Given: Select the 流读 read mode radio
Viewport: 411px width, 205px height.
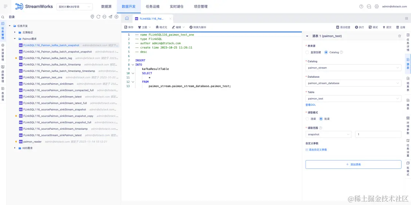Looking at the screenshot, I should (307, 119).
